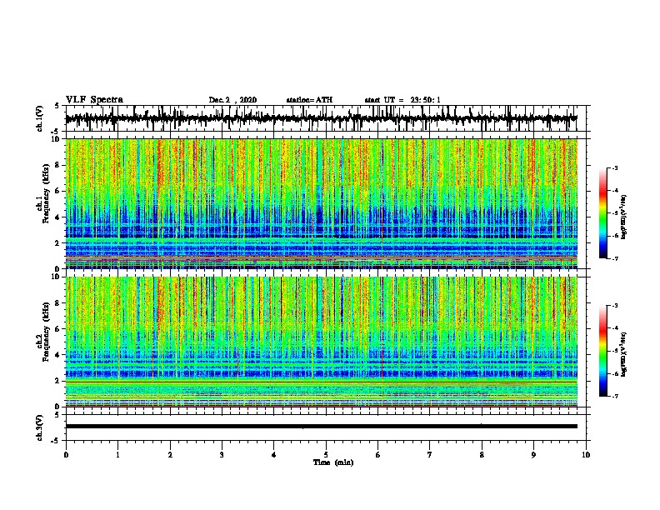
Task: Click the "4" tick on the time axis
Action: (274, 454)
